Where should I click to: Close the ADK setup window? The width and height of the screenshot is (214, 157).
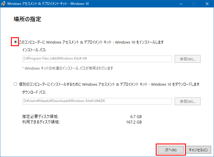[x=207, y=4]
